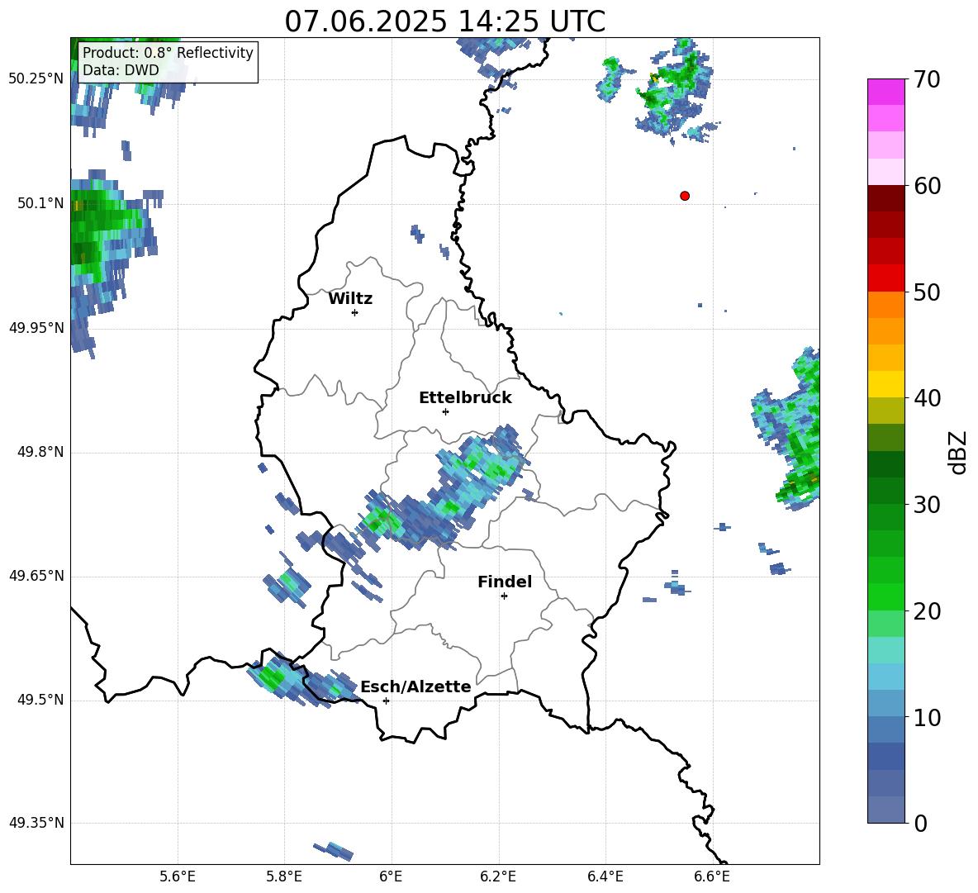
Task: Click the yellow colorbar segment at 40
Action: pyautogui.click(x=886, y=384)
